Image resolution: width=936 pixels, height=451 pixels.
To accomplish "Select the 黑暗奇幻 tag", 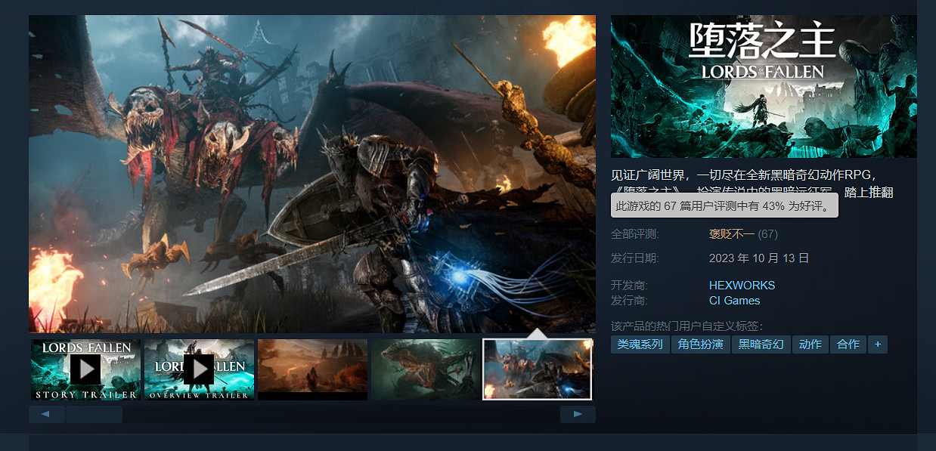I will pyautogui.click(x=761, y=344).
